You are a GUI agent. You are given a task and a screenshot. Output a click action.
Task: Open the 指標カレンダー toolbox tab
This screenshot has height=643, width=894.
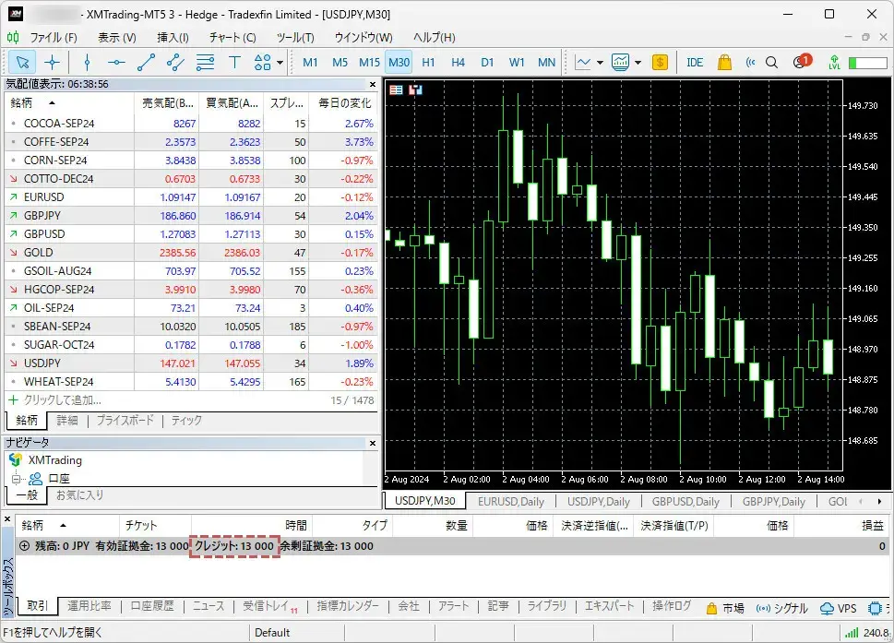tap(348, 606)
